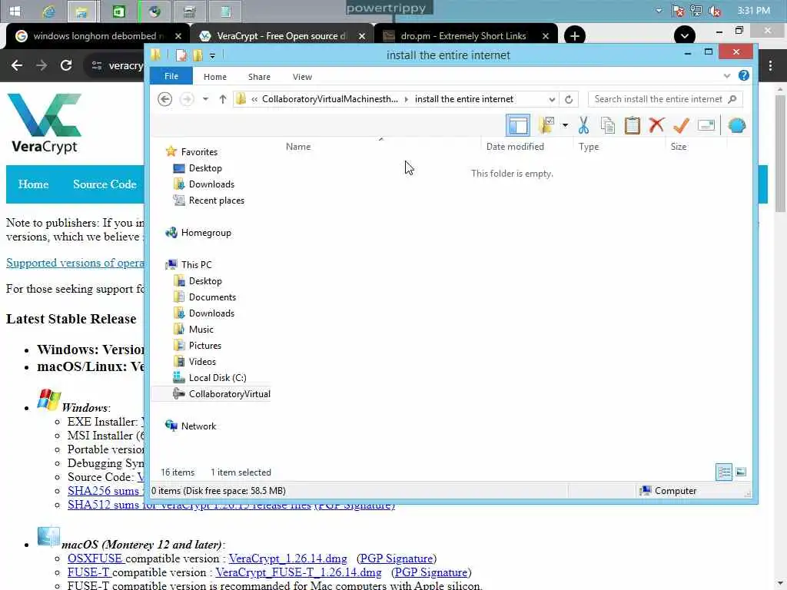This screenshot has height=590, width=787.
Task: Switch to large icons view in status bar
Action: pos(741,472)
